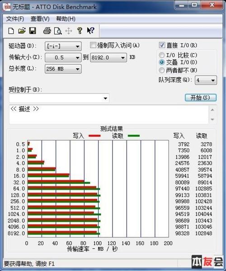Expand the 队列深度 queue depth dropdown
The image size is (226, 271).
pos(206,80)
